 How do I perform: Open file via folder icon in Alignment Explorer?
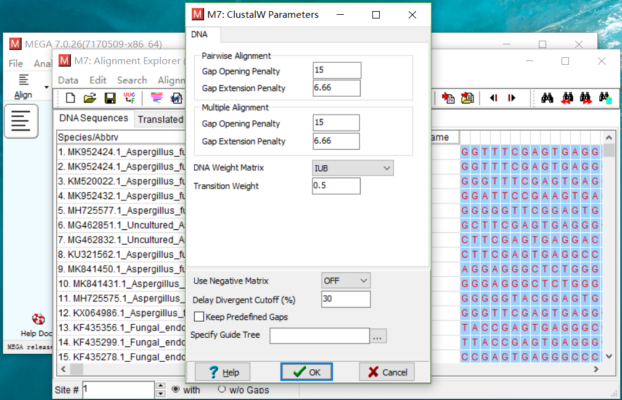(89, 98)
